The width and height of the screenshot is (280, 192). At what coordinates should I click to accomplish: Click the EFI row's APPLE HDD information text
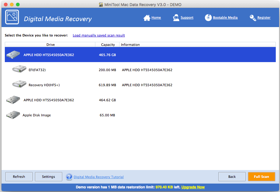coord(147,70)
